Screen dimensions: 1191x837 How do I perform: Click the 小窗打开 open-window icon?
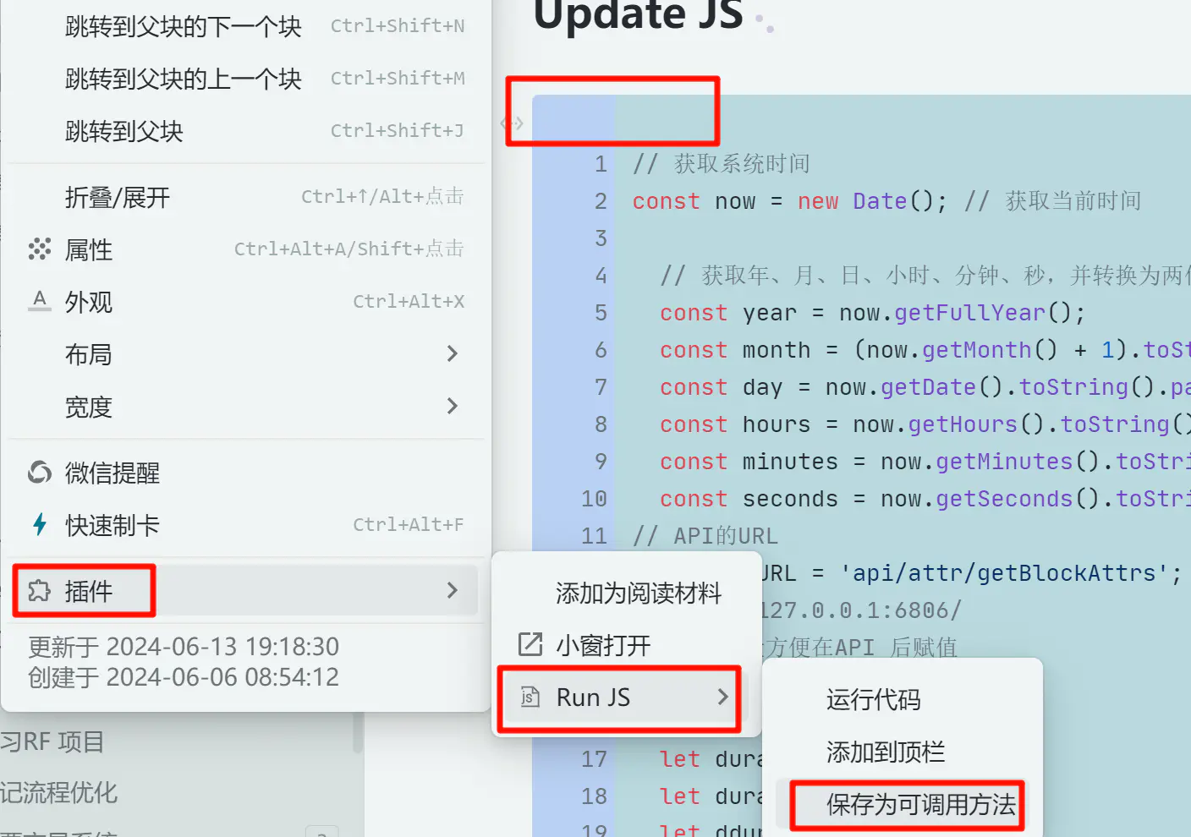[530, 645]
